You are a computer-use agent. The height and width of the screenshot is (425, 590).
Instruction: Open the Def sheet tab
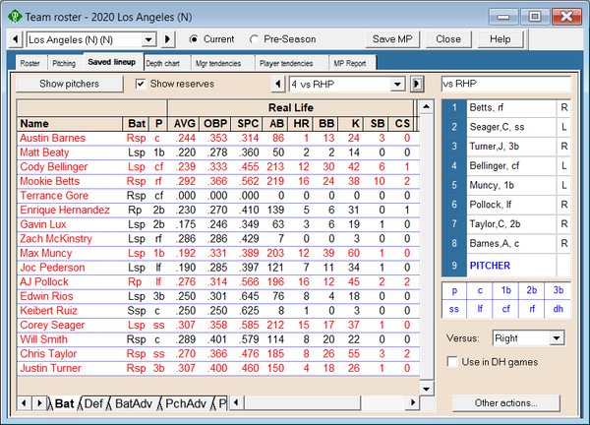93,402
